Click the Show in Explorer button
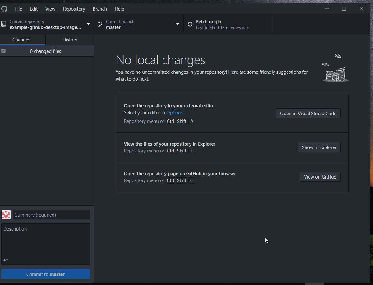Viewport: 373px width, 285px height. (x=319, y=147)
